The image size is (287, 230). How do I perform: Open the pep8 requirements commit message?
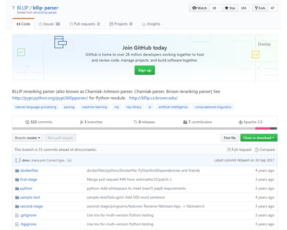136,188
